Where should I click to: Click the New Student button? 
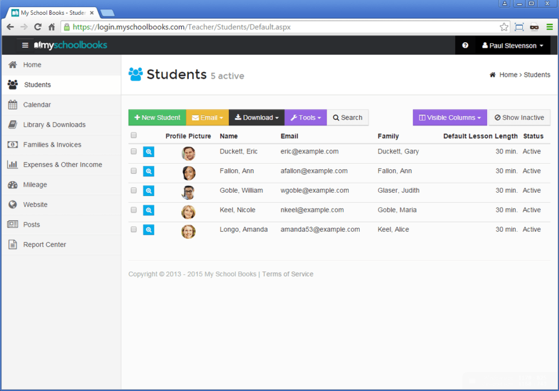pos(157,117)
